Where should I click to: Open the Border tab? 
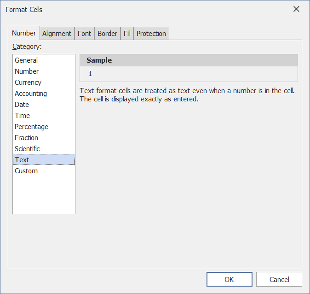(107, 34)
